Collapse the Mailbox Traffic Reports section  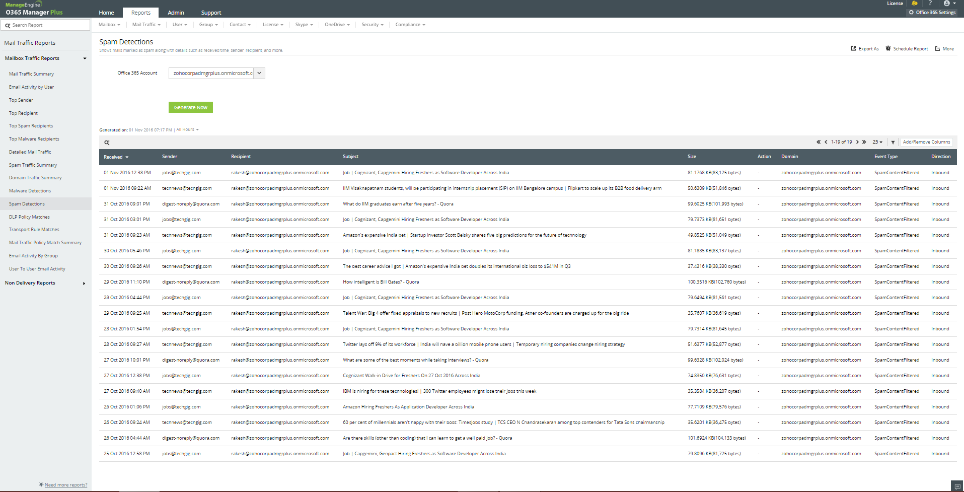coord(85,58)
